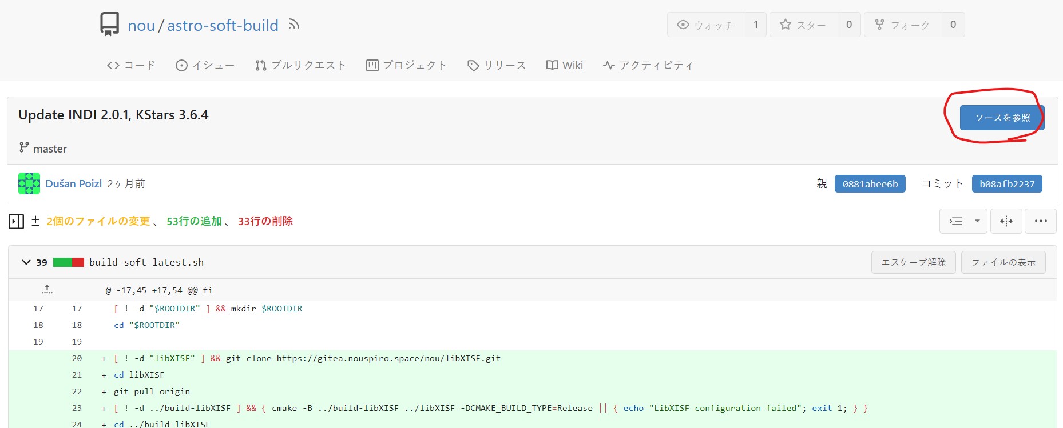Click the commit title Update INDI 2.0.1
The width and height of the screenshot is (1063, 428).
113,115
